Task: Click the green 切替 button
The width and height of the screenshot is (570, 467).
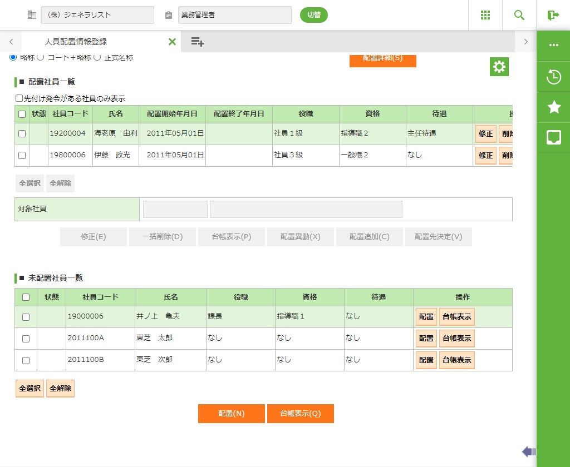Action: coord(314,15)
